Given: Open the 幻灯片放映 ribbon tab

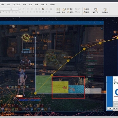Looking at the screenshot, I should pos(16,5).
